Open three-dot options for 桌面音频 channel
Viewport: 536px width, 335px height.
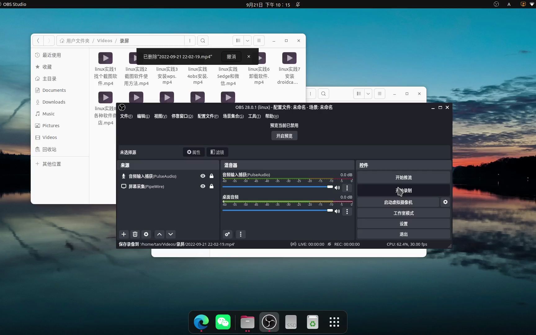347,211
